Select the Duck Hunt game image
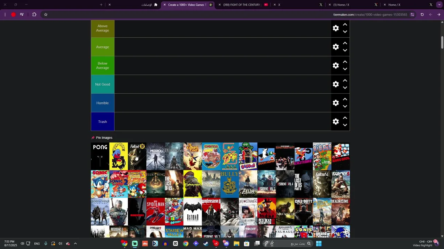 (266, 156)
